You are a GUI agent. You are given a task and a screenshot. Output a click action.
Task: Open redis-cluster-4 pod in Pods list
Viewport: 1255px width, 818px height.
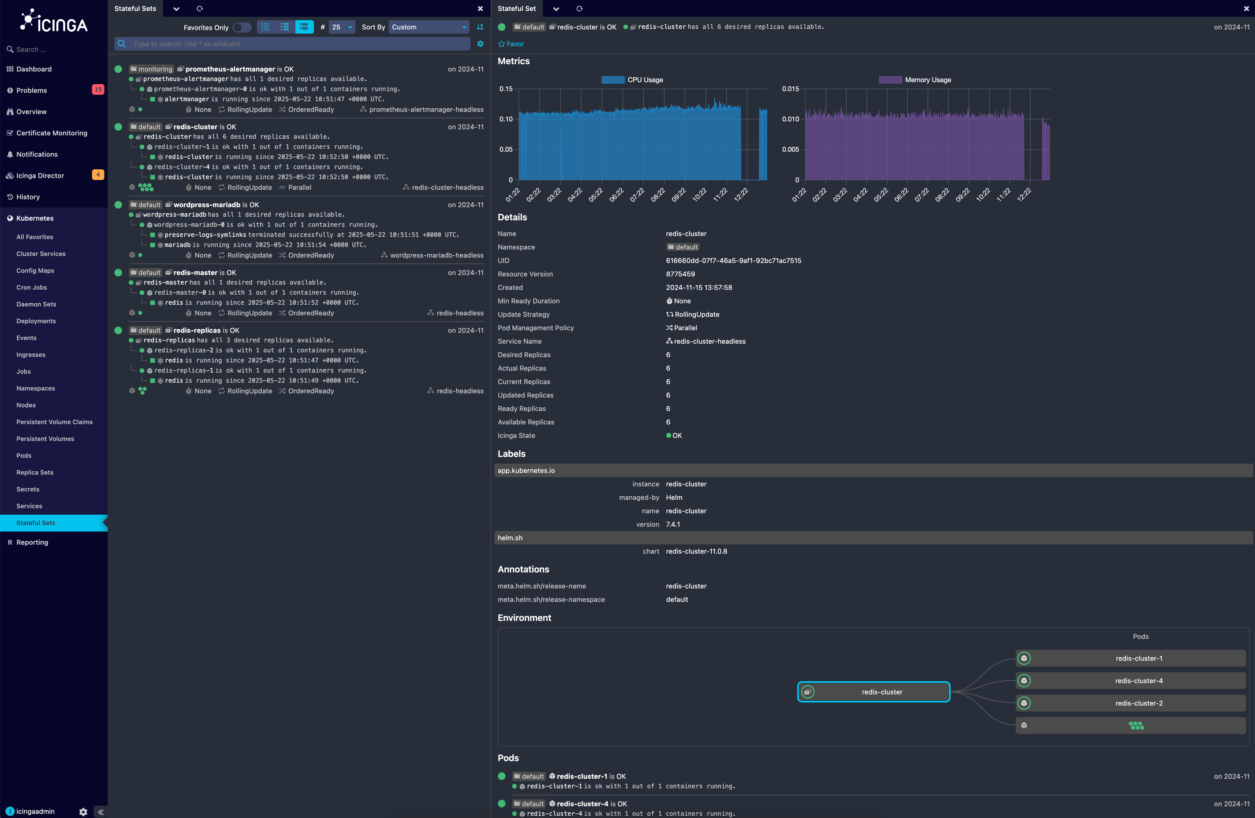(582, 804)
